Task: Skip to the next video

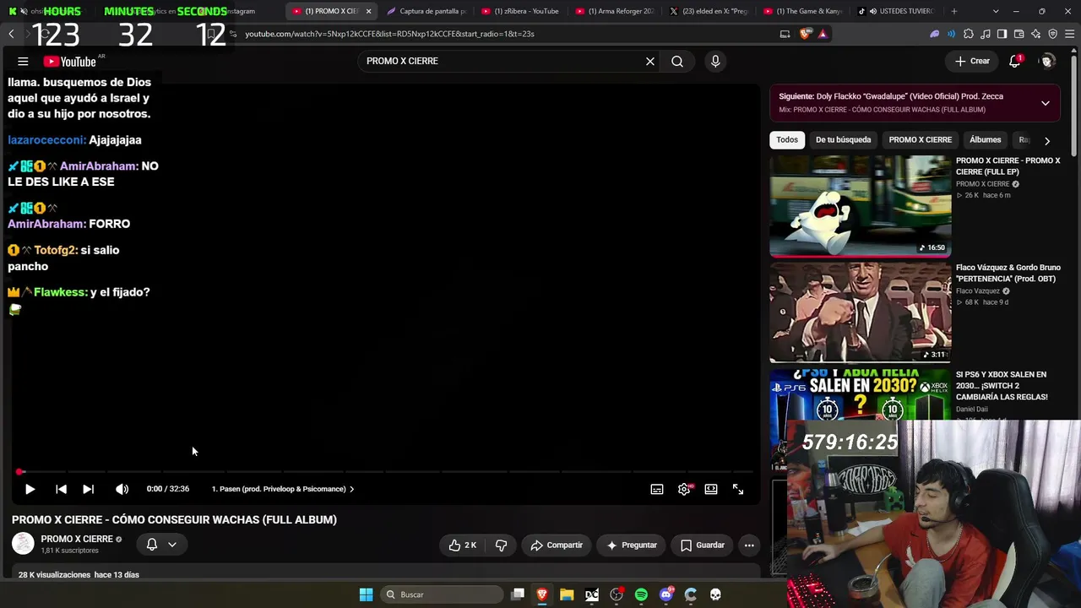Action: pyautogui.click(x=88, y=489)
